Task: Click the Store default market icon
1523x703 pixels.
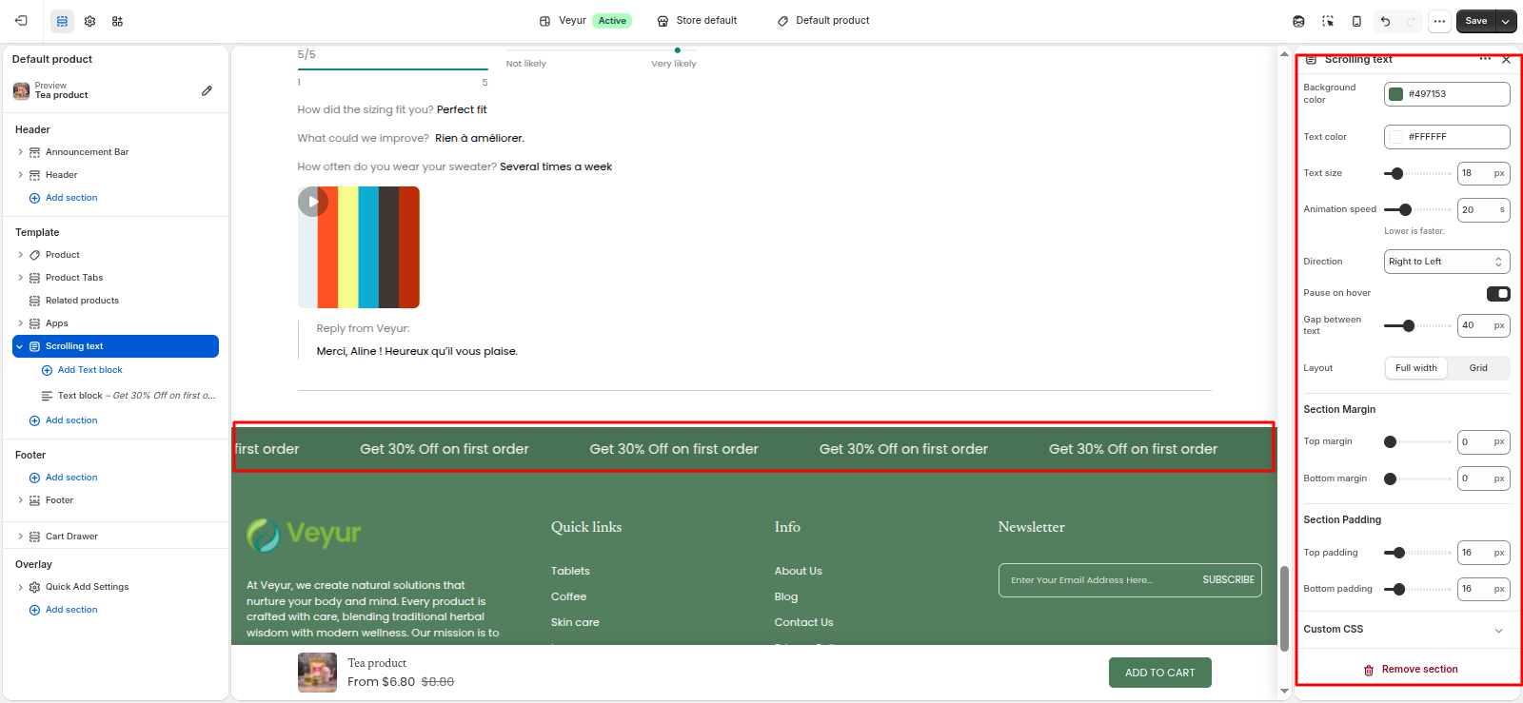Action: click(663, 21)
